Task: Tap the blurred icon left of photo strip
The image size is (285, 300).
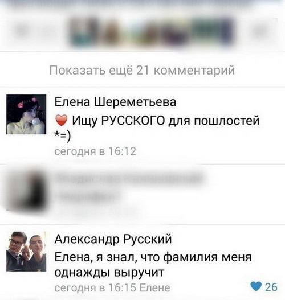Action: (x=22, y=31)
